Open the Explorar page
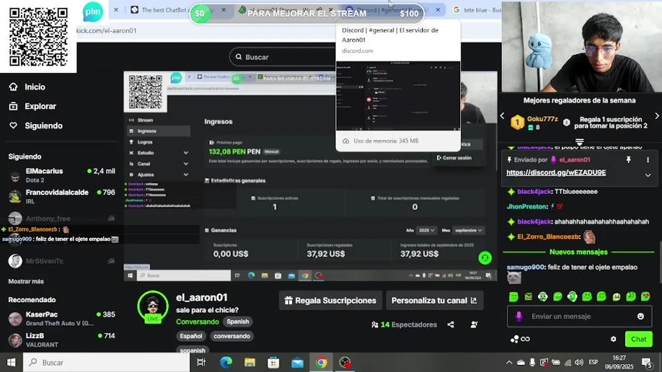Viewport: 662px width, 372px height. click(32, 106)
